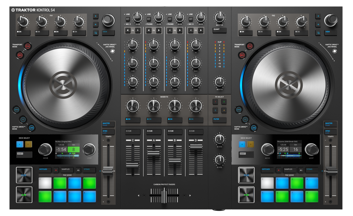Enable SYNC Lock on the right deck

coord(331,132)
